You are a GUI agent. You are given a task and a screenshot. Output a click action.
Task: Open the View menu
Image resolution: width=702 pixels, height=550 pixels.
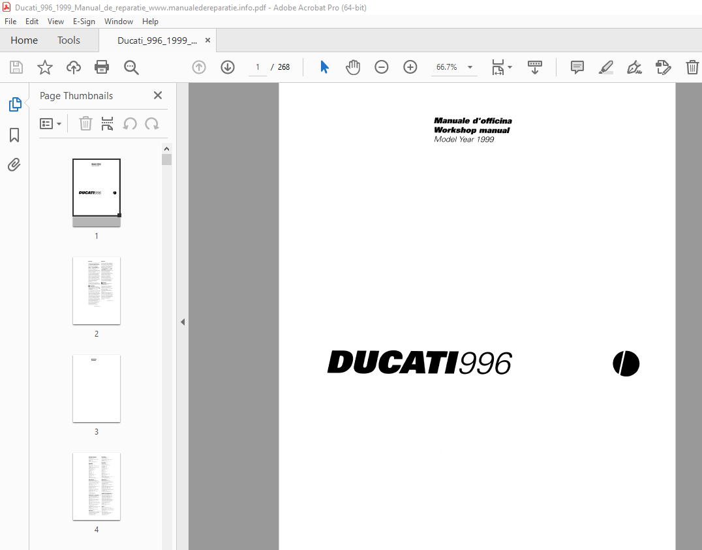coord(55,22)
